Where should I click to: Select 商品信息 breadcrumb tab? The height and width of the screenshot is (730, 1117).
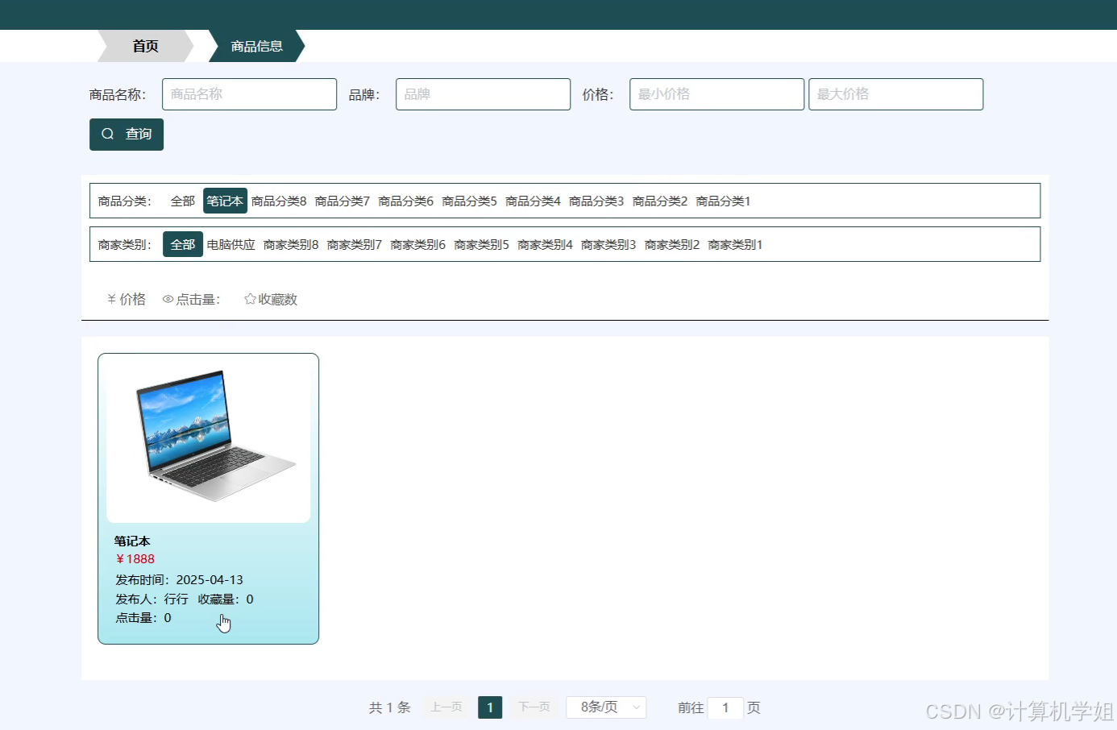(x=257, y=46)
